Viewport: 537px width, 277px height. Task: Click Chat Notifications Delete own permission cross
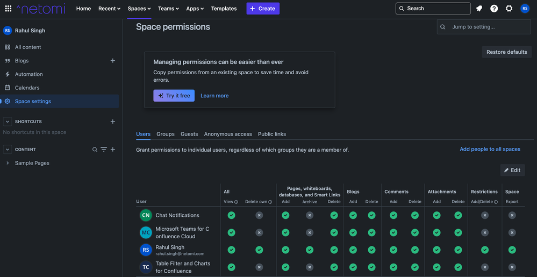pyautogui.click(x=259, y=215)
